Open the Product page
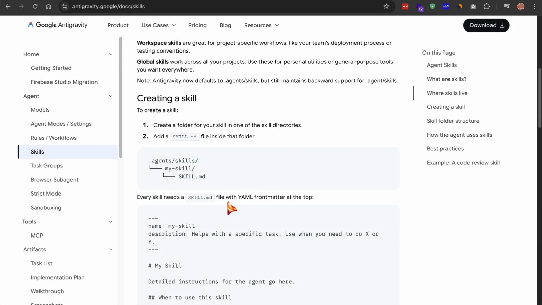542x305 pixels. 118,25
